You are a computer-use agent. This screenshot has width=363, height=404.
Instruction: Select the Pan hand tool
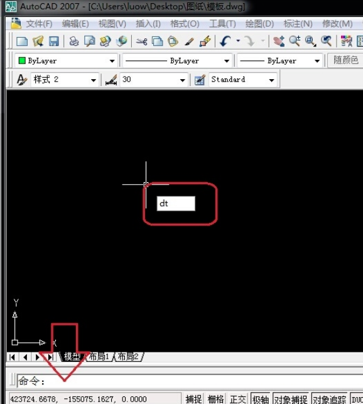(x=279, y=41)
